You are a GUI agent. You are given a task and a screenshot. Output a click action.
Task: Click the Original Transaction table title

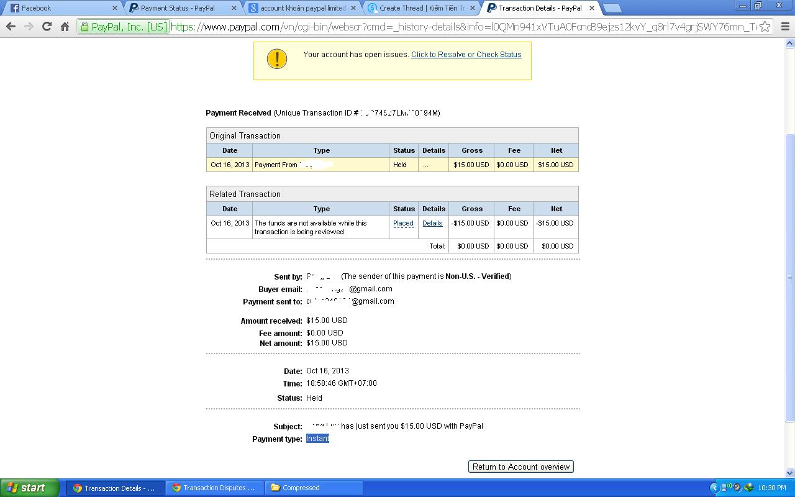(245, 135)
